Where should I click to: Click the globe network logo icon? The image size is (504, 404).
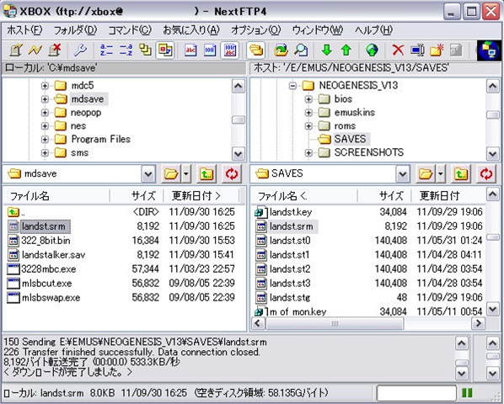(x=489, y=50)
